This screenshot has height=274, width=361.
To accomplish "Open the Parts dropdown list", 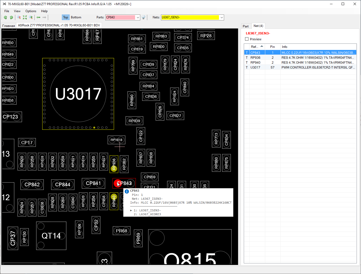I will click(138, 17).
